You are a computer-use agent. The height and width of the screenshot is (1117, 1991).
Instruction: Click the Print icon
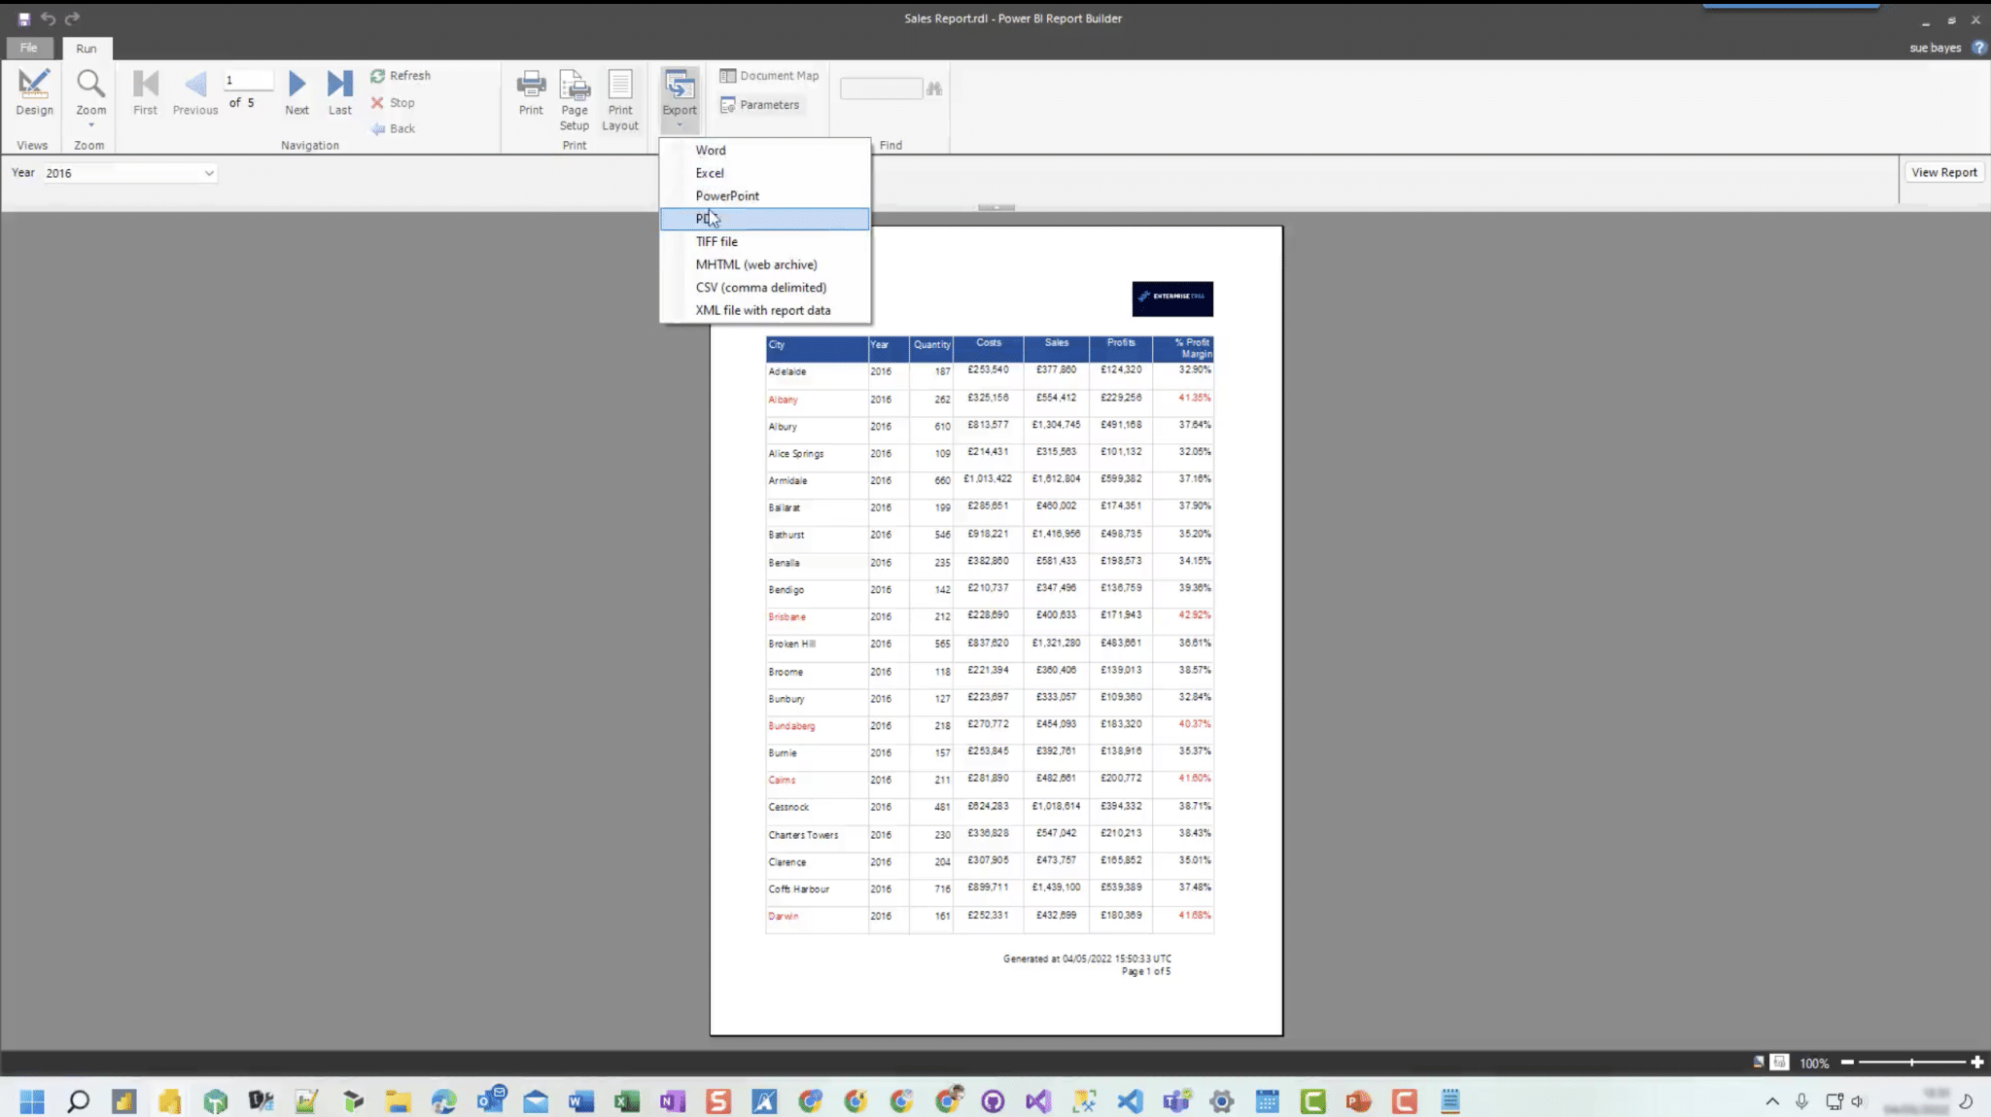531,88
